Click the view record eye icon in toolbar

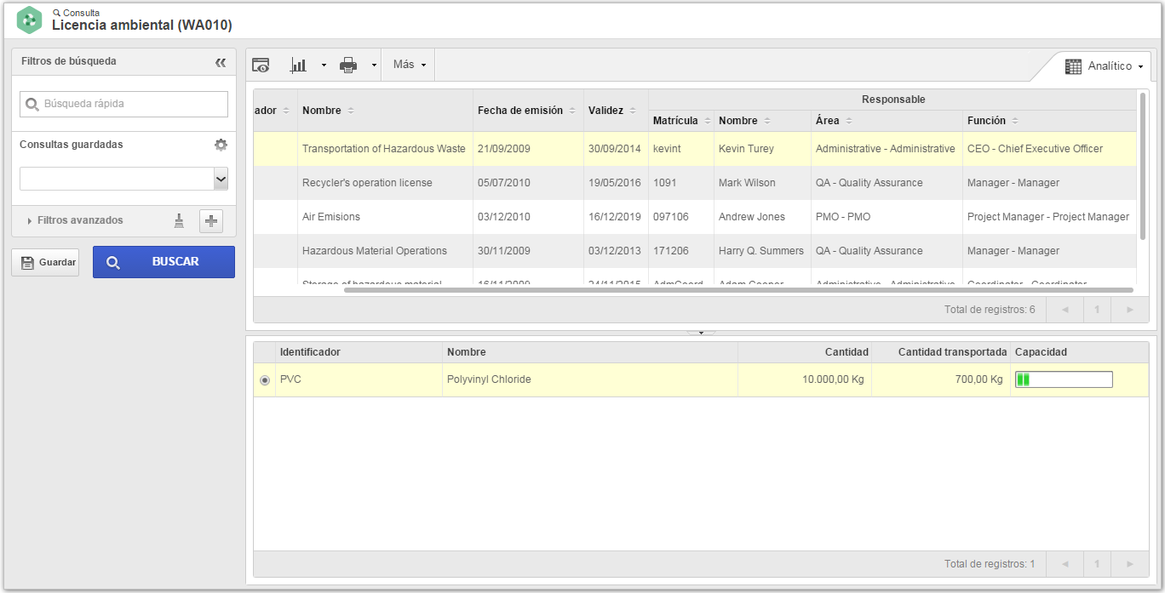[261, 65]
